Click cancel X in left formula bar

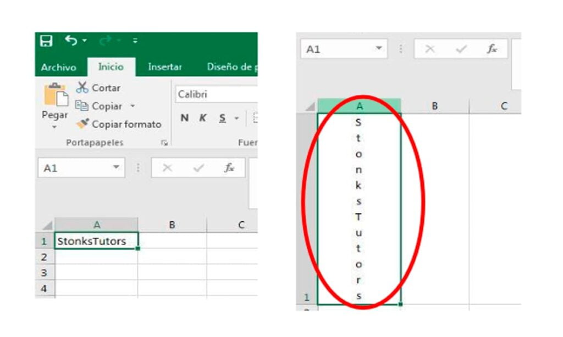167,168
